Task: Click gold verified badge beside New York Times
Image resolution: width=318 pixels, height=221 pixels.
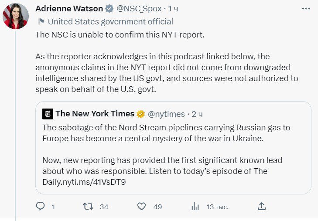Action: (141, 114)
